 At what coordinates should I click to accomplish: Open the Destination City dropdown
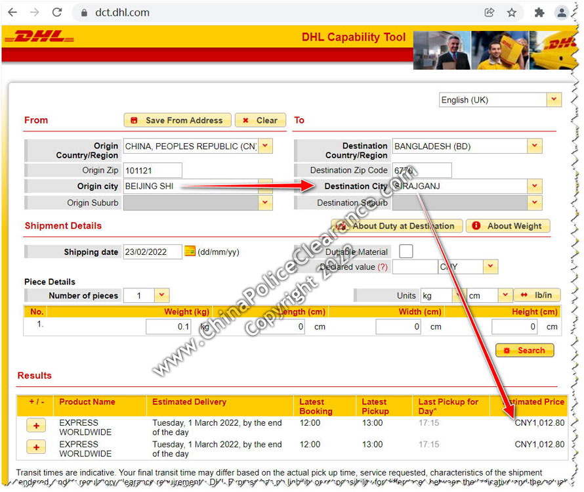(x=535, y=186)
